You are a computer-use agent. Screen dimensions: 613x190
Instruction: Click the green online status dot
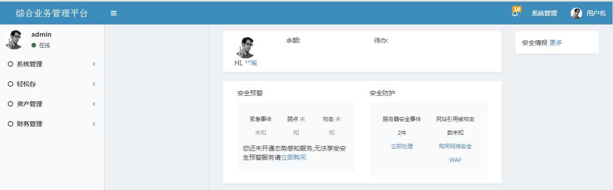[x=34, y=45]
